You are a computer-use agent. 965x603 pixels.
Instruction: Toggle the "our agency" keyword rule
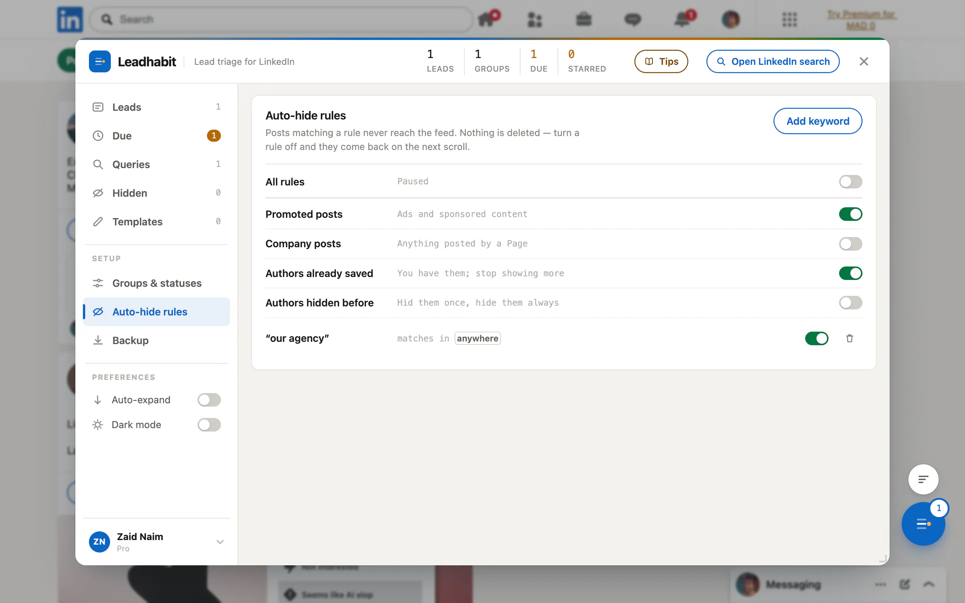[816, 338]
